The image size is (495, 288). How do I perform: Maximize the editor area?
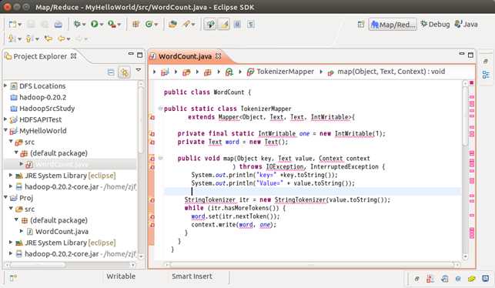(x=470, y=55)
